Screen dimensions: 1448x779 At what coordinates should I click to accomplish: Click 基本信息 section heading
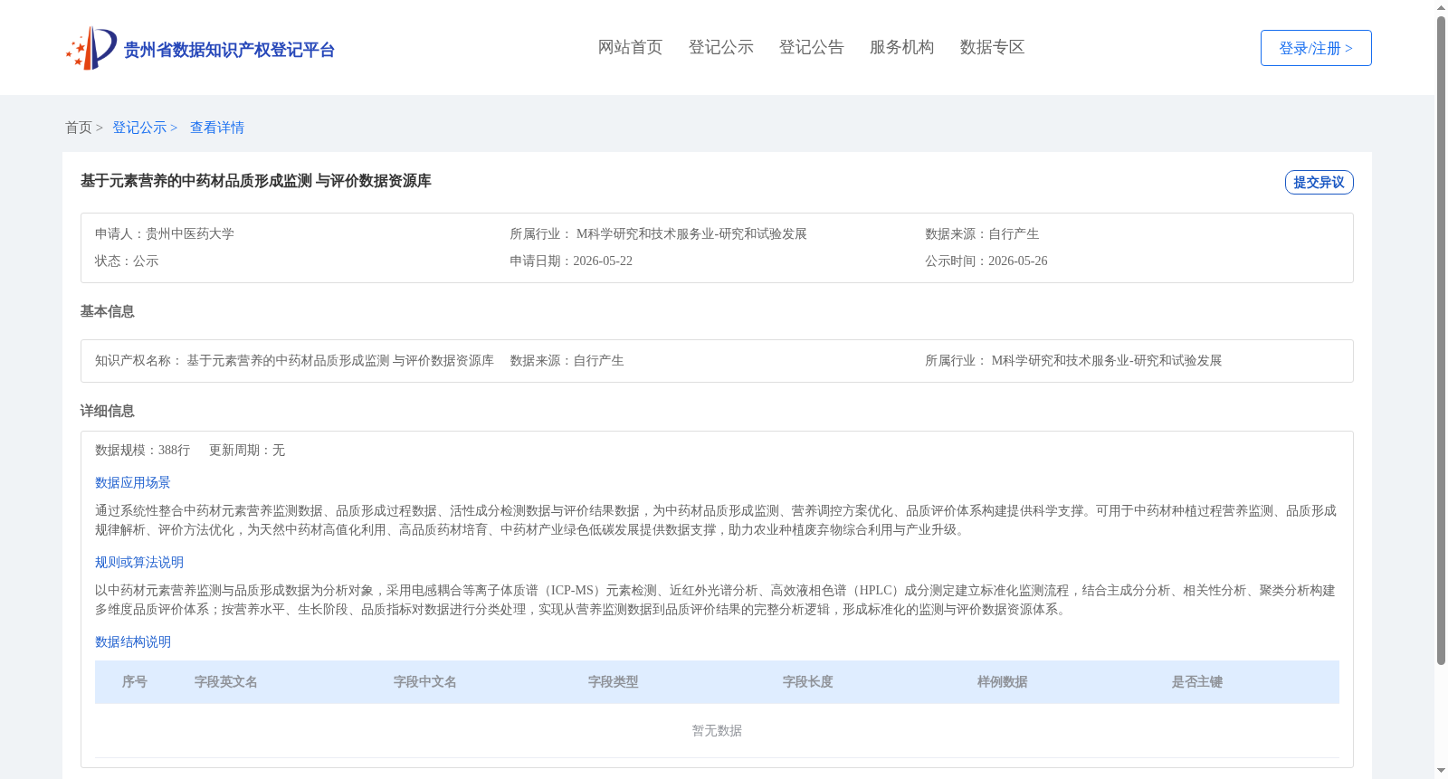[107, 311]
